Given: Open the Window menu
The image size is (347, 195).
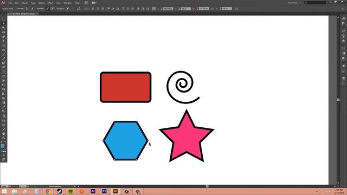Looking at the screenshot, I should pos(68,3).
